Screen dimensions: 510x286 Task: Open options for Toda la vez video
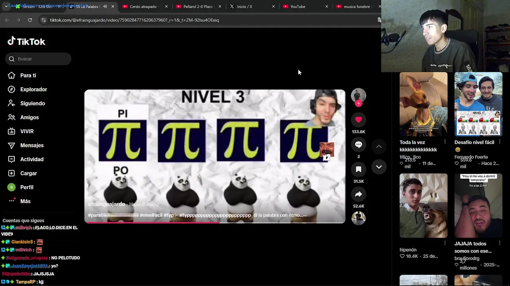tap(445, 142)
